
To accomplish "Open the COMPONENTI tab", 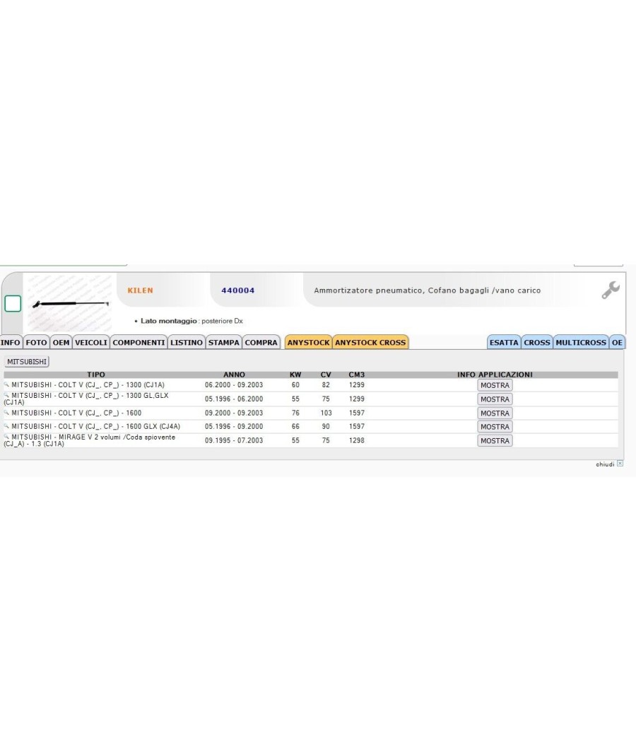I will 139,342.
